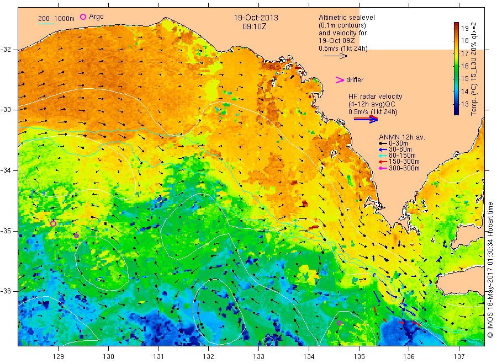Click the '19' colorbar tick label

(x=464, y=29)
